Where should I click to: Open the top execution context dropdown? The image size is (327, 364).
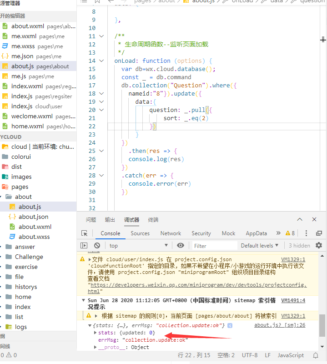(139, 246)
